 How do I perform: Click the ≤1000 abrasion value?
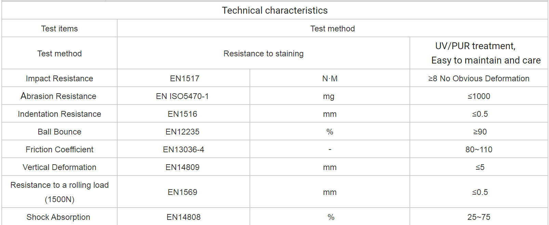click(479, 96)
